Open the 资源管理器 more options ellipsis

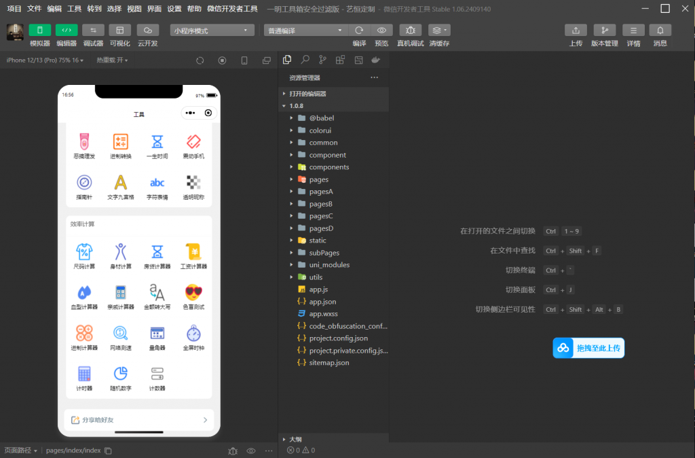click(375, 77)
